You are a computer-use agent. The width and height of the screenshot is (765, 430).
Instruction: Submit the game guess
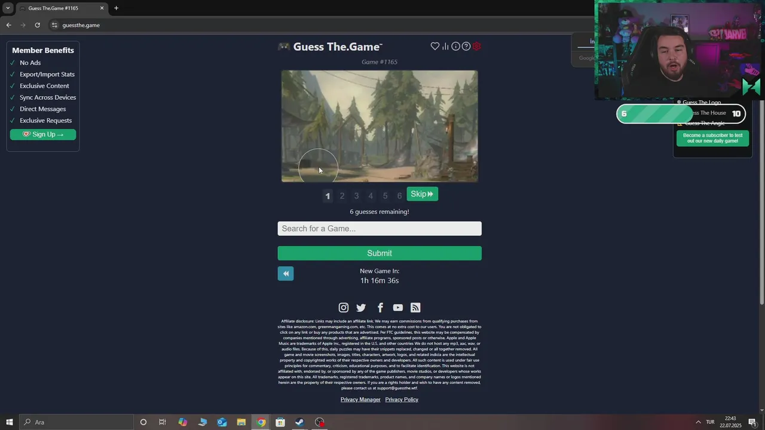click(380, 253)
